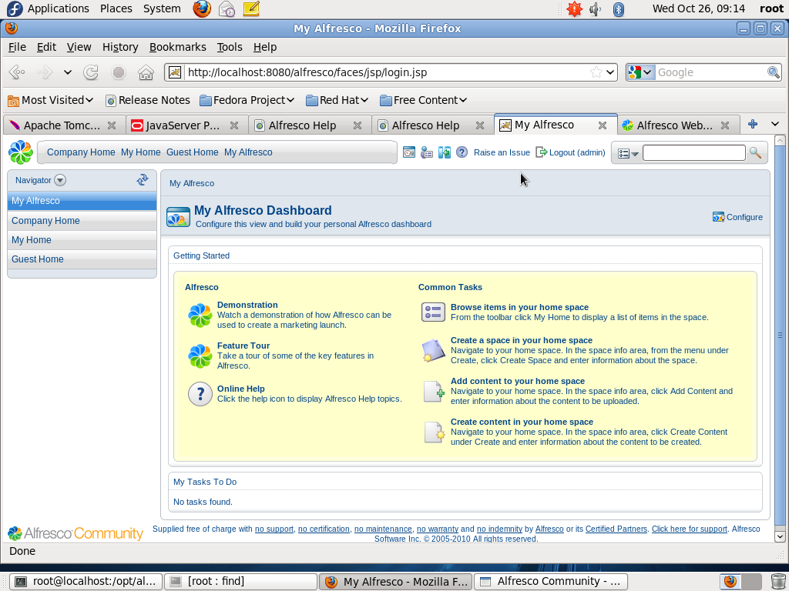Click the red alert tray icon
Image resolution: width=789 pixels, height=591 pixels.
click(x=574, y=9)
